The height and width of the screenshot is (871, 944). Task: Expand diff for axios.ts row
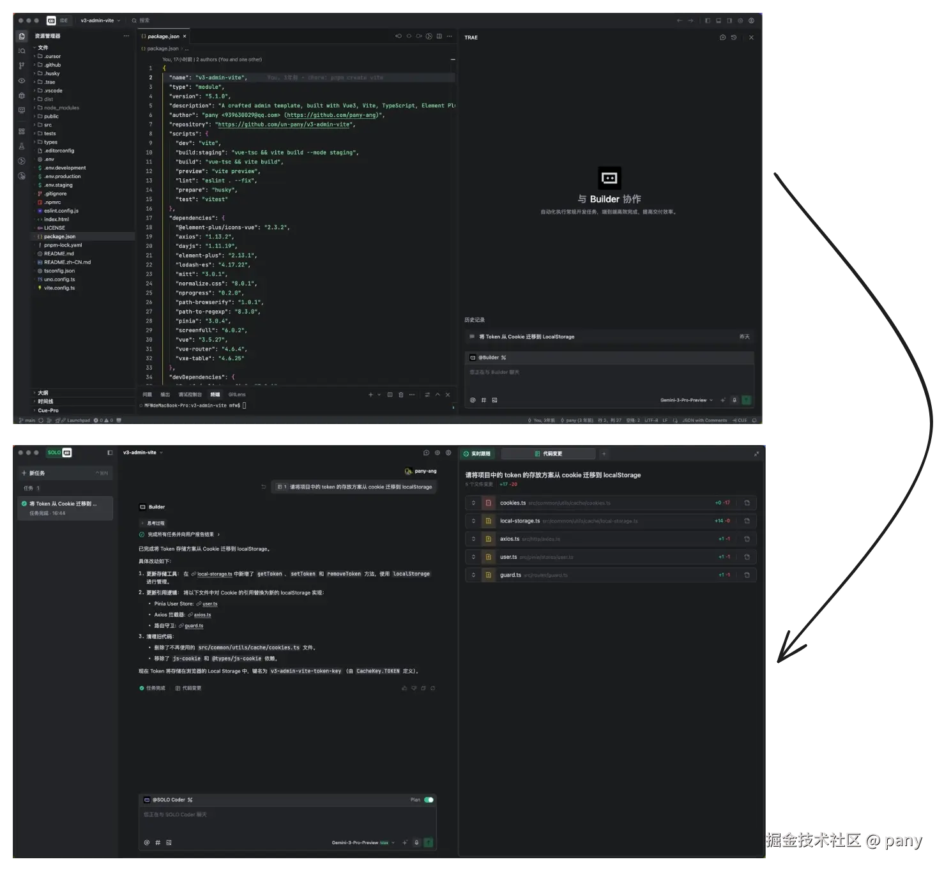(x=474, y=540)
